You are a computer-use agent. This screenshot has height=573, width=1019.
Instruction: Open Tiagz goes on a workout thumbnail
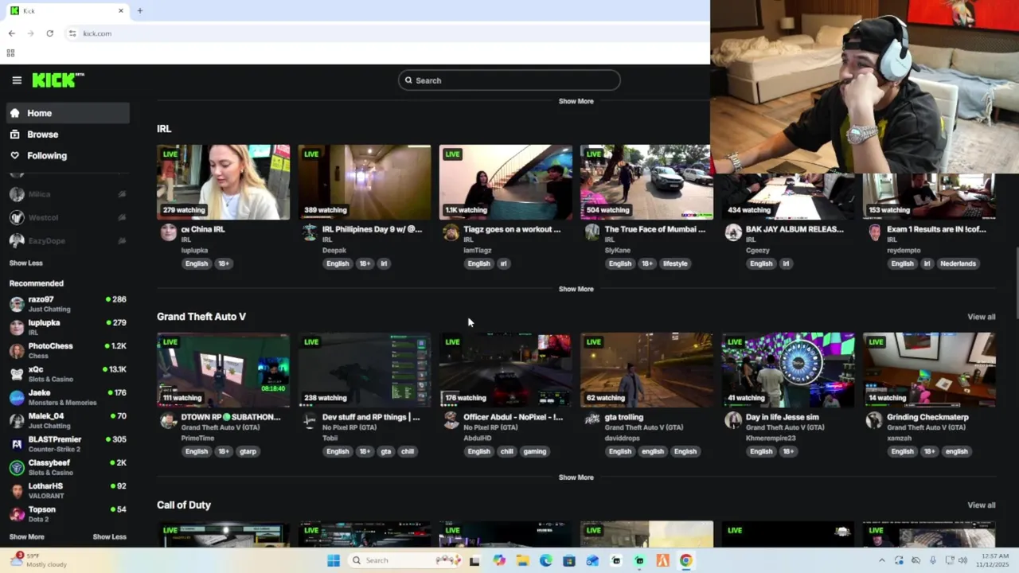pos(506,182)
